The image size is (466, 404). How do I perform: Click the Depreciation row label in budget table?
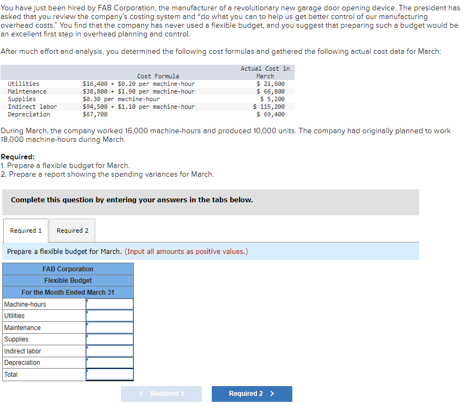click(x=22, y=363)
